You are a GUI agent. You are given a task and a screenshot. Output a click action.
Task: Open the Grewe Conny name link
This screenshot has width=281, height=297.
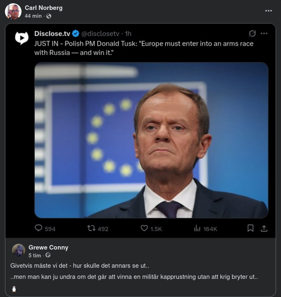pyautogui.click(x=48, y=247)
